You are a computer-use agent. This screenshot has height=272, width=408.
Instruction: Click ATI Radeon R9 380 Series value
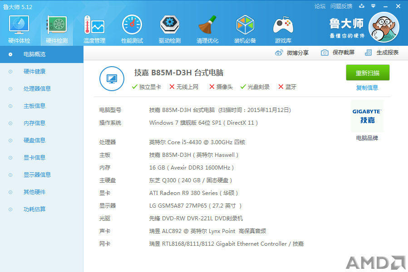193,193
